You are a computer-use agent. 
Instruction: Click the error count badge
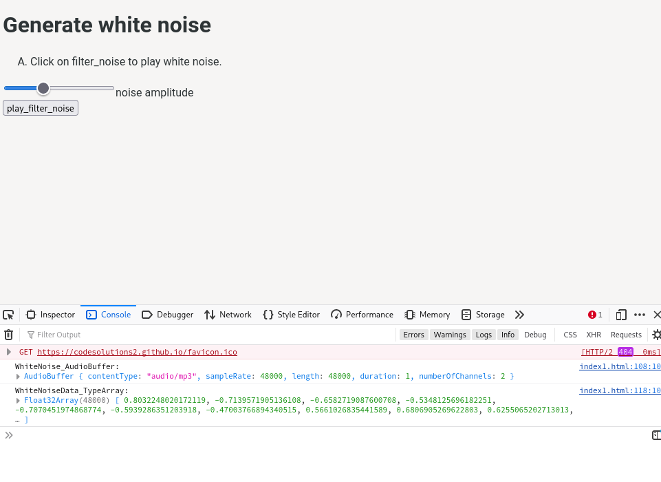593,315
